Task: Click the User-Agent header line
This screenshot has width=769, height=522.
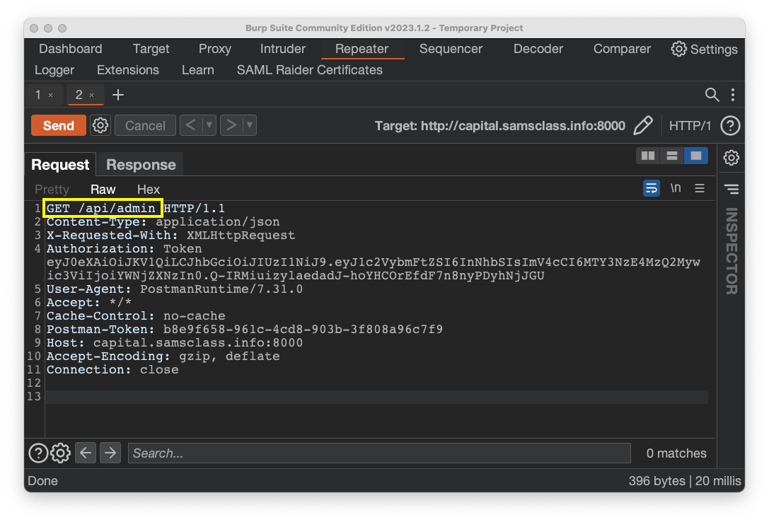Action: click(x=175, y=289)
